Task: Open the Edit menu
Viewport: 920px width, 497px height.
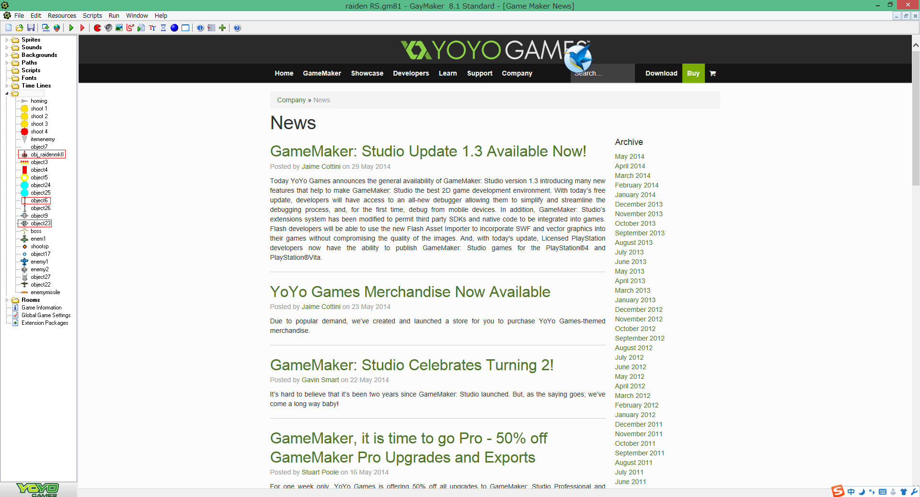Action: coord(36,16)
